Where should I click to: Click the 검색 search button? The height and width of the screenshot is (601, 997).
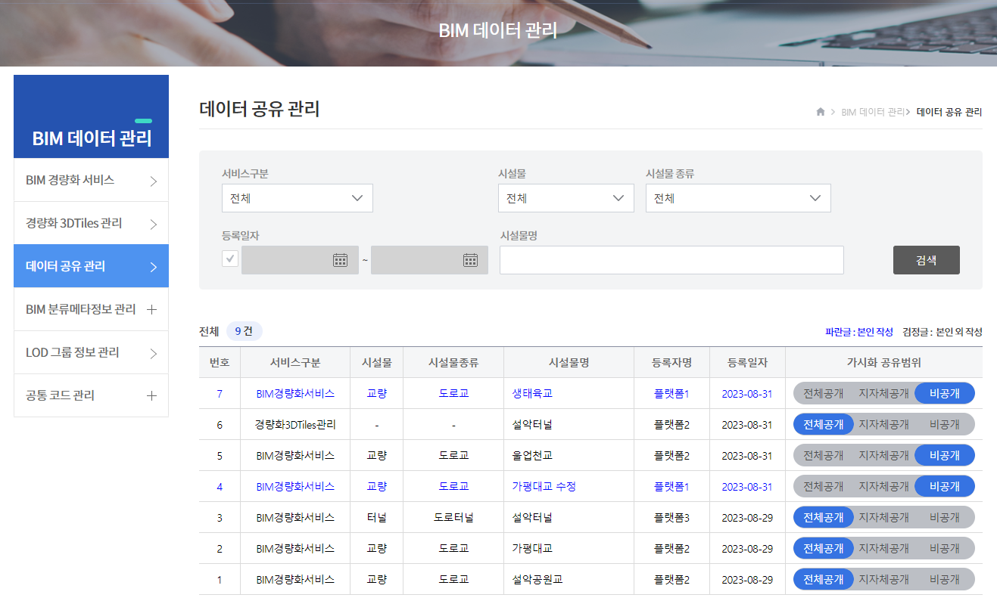tap(926, 259)
